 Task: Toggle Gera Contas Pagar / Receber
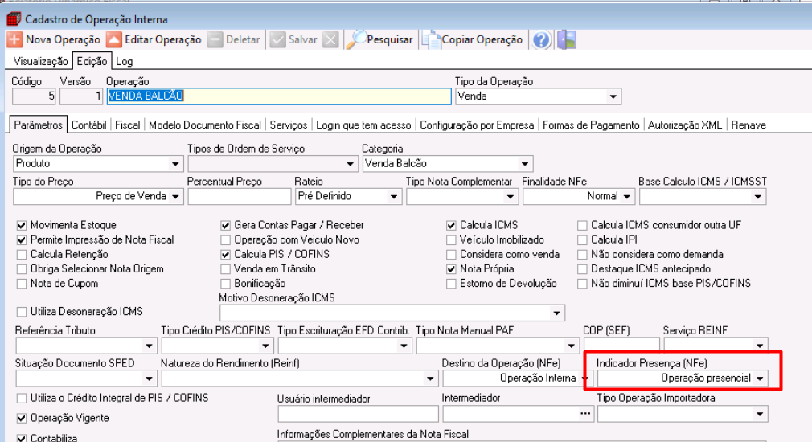[225, 225]
